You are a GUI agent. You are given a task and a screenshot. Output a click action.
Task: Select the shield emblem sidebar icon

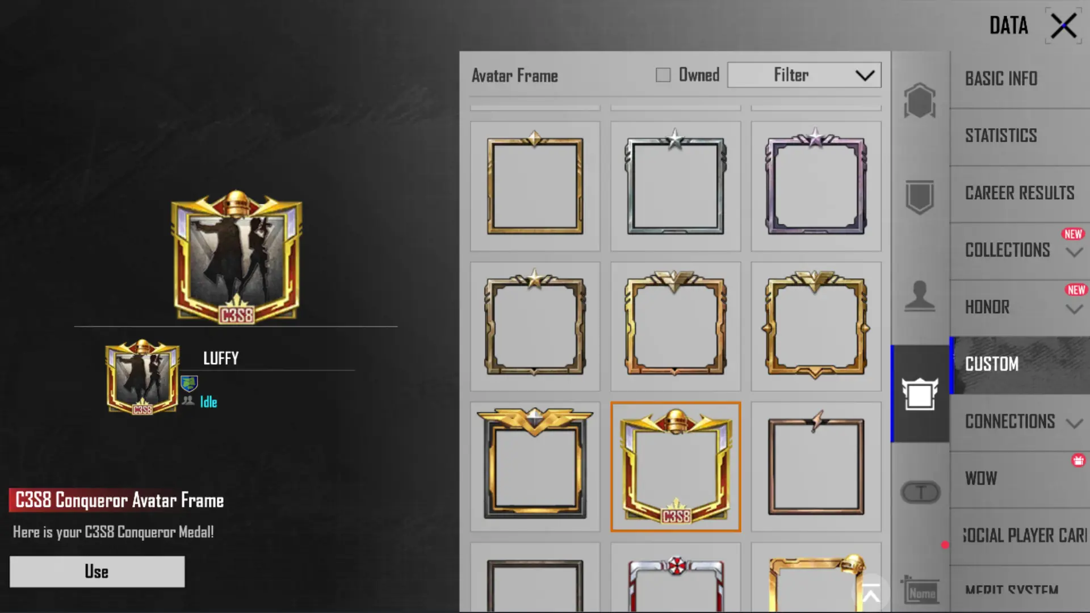click(920, 197)
